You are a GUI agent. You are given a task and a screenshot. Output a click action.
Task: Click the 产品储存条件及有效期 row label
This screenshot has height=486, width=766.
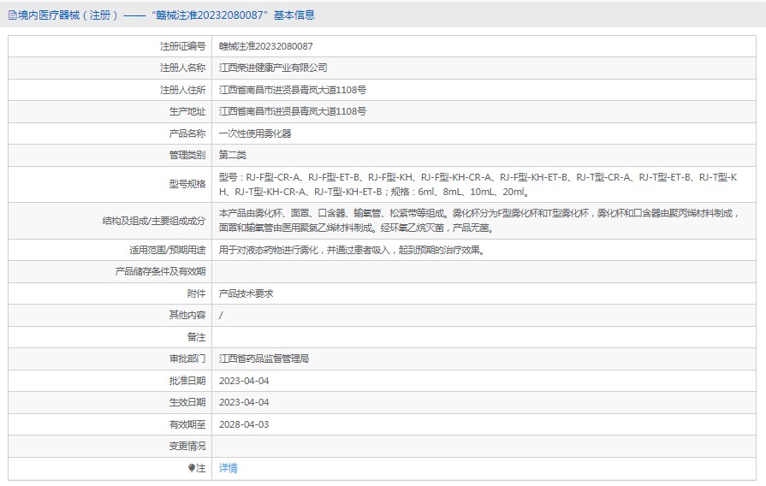click(x=160, y=272)
